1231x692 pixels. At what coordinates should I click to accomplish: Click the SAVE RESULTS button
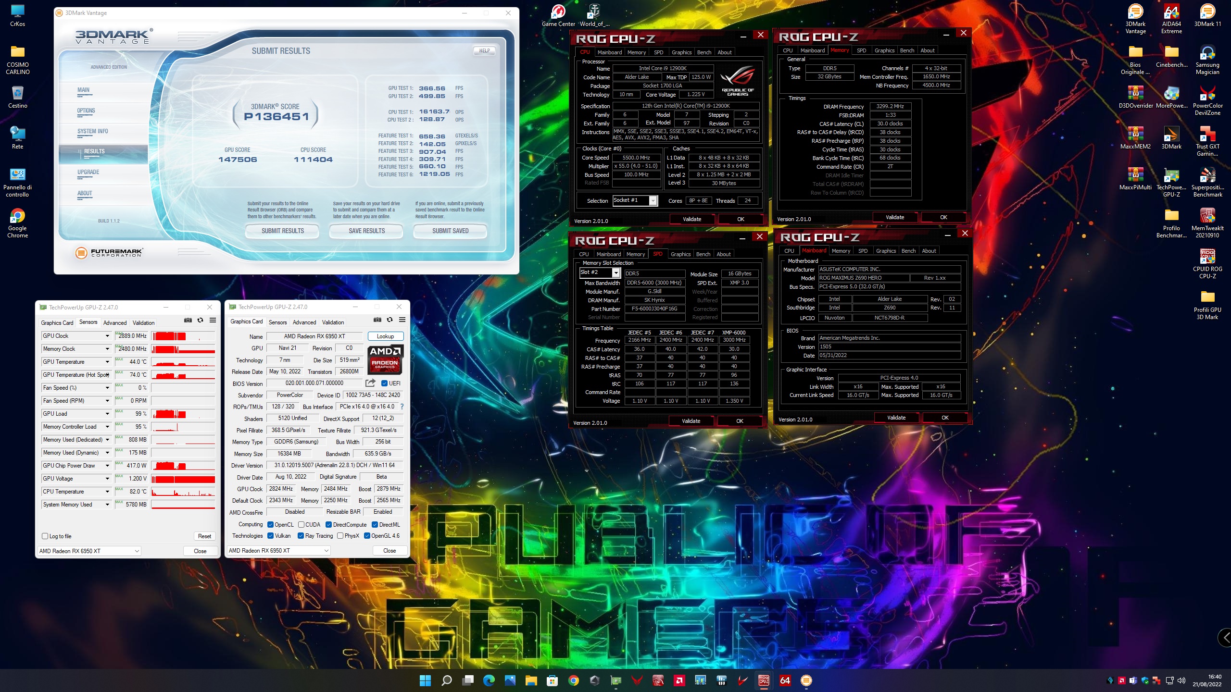pos(366,231)
